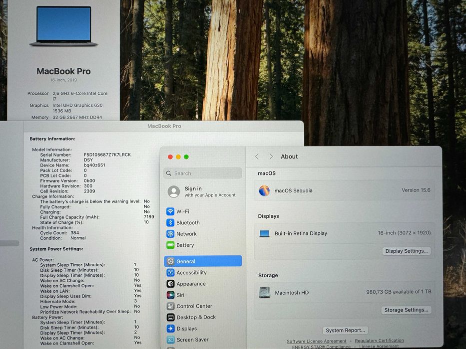Click the scrollbar in System Report sidebar
This screenshot has width=466, height=349.
click(9, 243)
